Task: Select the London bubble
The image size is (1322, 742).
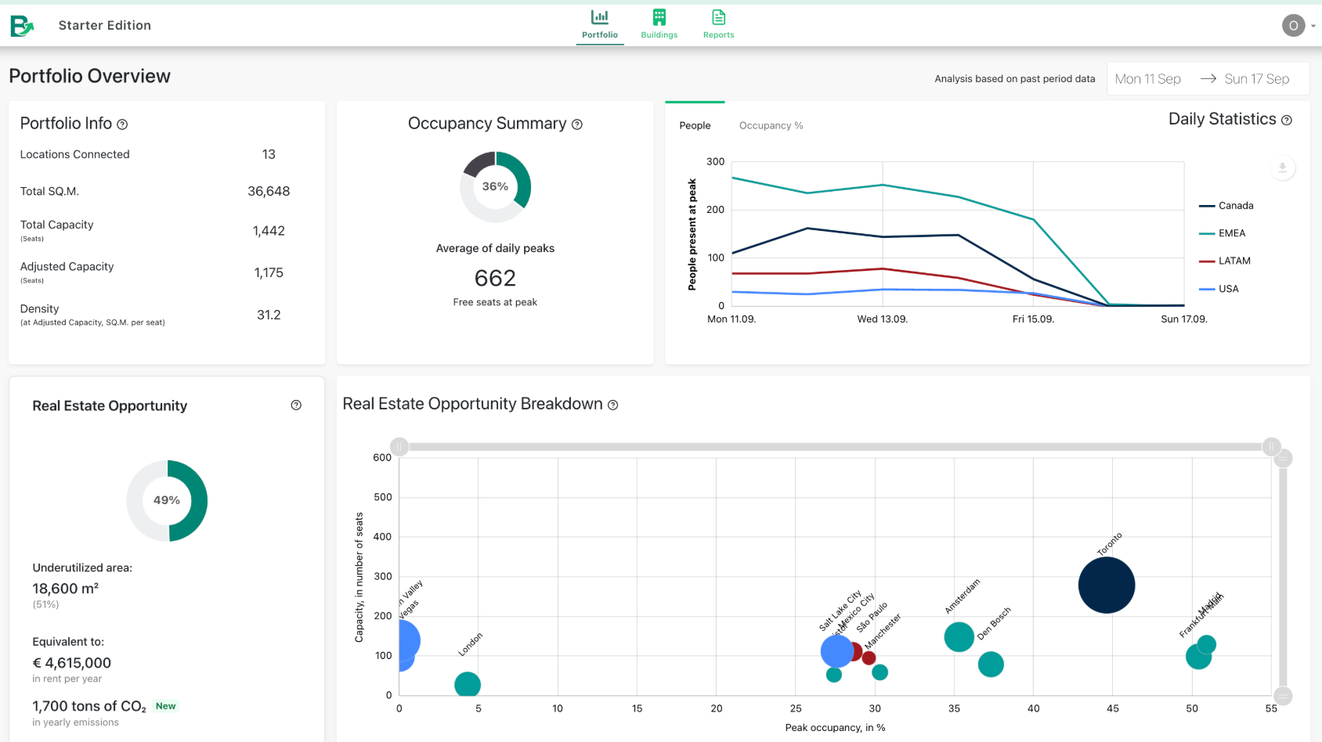Action: (x=468, y=685)
